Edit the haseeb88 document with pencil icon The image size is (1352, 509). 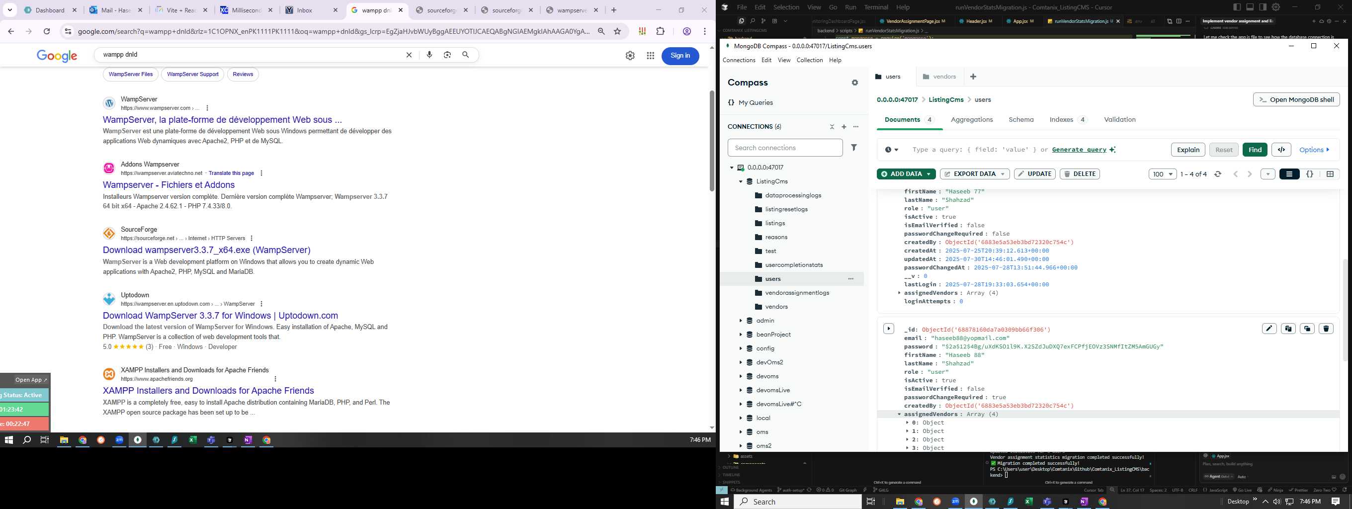1269,329
